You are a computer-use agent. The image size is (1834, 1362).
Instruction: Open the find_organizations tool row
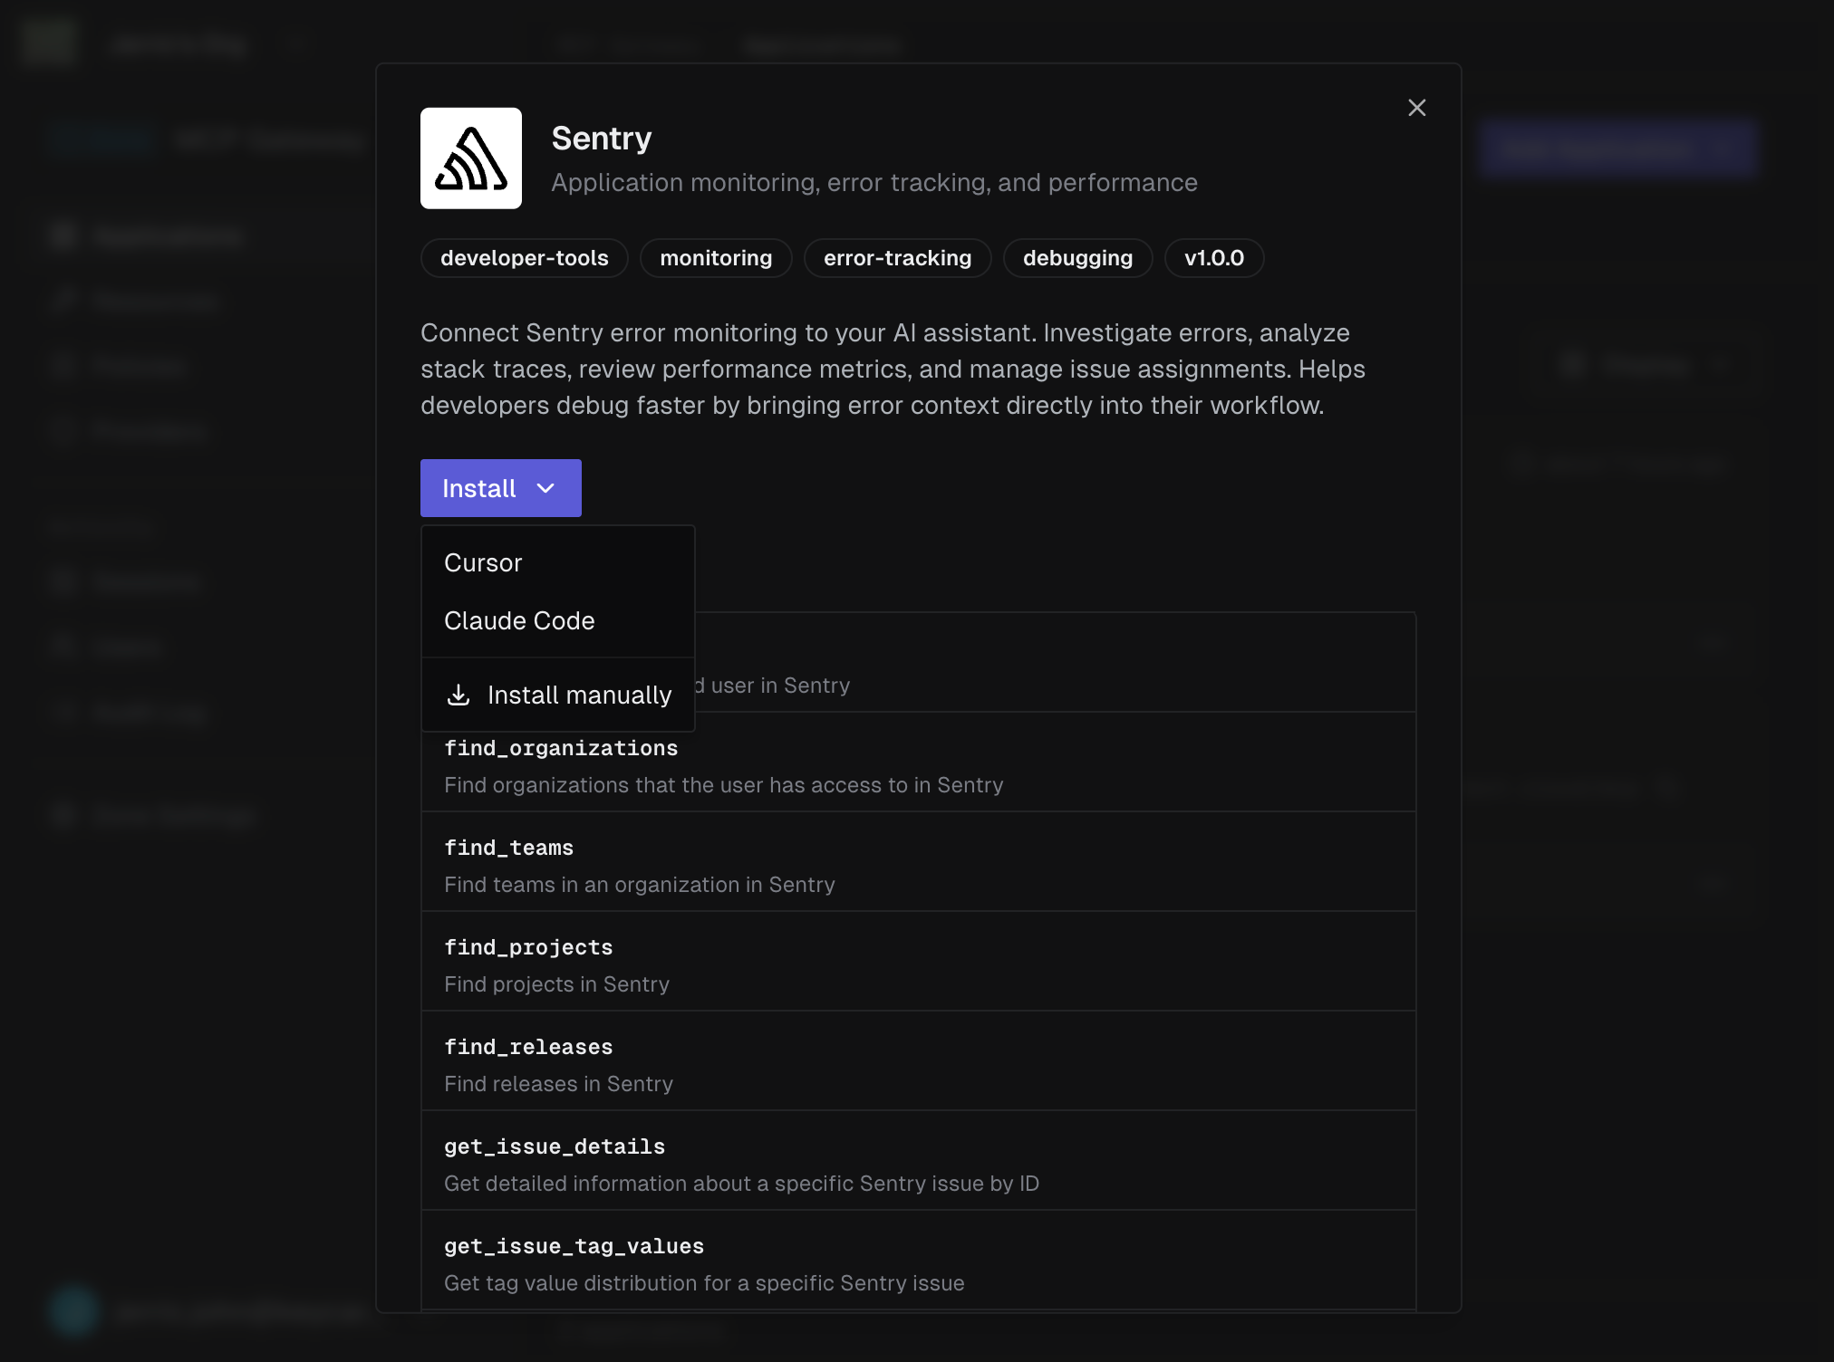pyautogui.click(x=917, y=765)
